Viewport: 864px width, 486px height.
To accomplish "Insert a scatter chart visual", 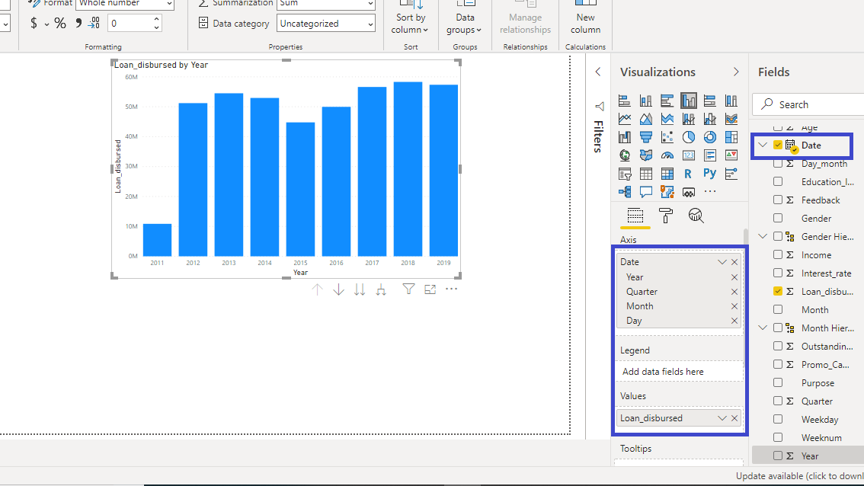I will 667,137.
